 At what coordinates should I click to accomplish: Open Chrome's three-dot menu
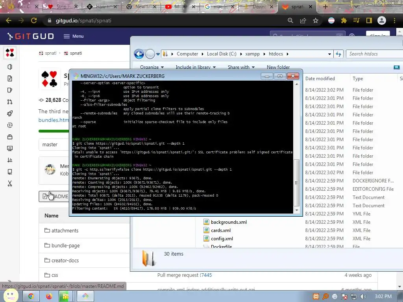[394, 20]
